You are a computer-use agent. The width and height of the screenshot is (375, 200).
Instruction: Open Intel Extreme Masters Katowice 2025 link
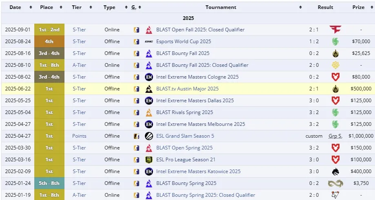(198, 171)
